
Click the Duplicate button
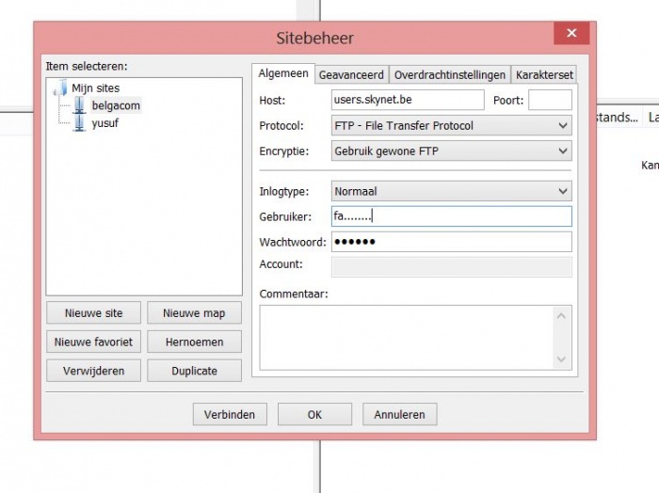pos(194,371)
